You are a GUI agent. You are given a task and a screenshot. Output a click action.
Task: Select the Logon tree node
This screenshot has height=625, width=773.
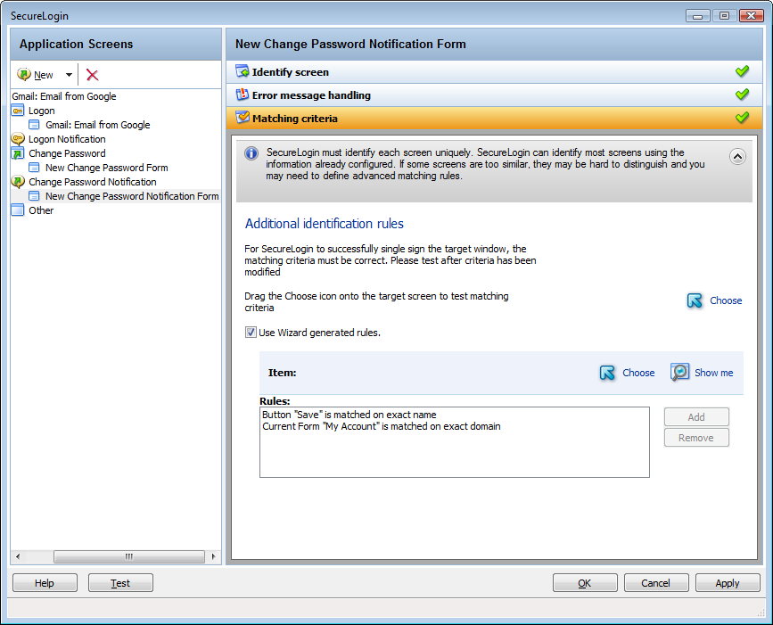(x=41, y=111)
